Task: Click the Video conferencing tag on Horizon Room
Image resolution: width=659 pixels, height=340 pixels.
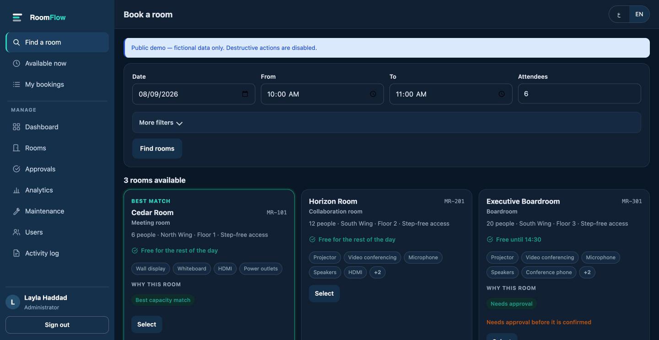Action: coord(373,258)
